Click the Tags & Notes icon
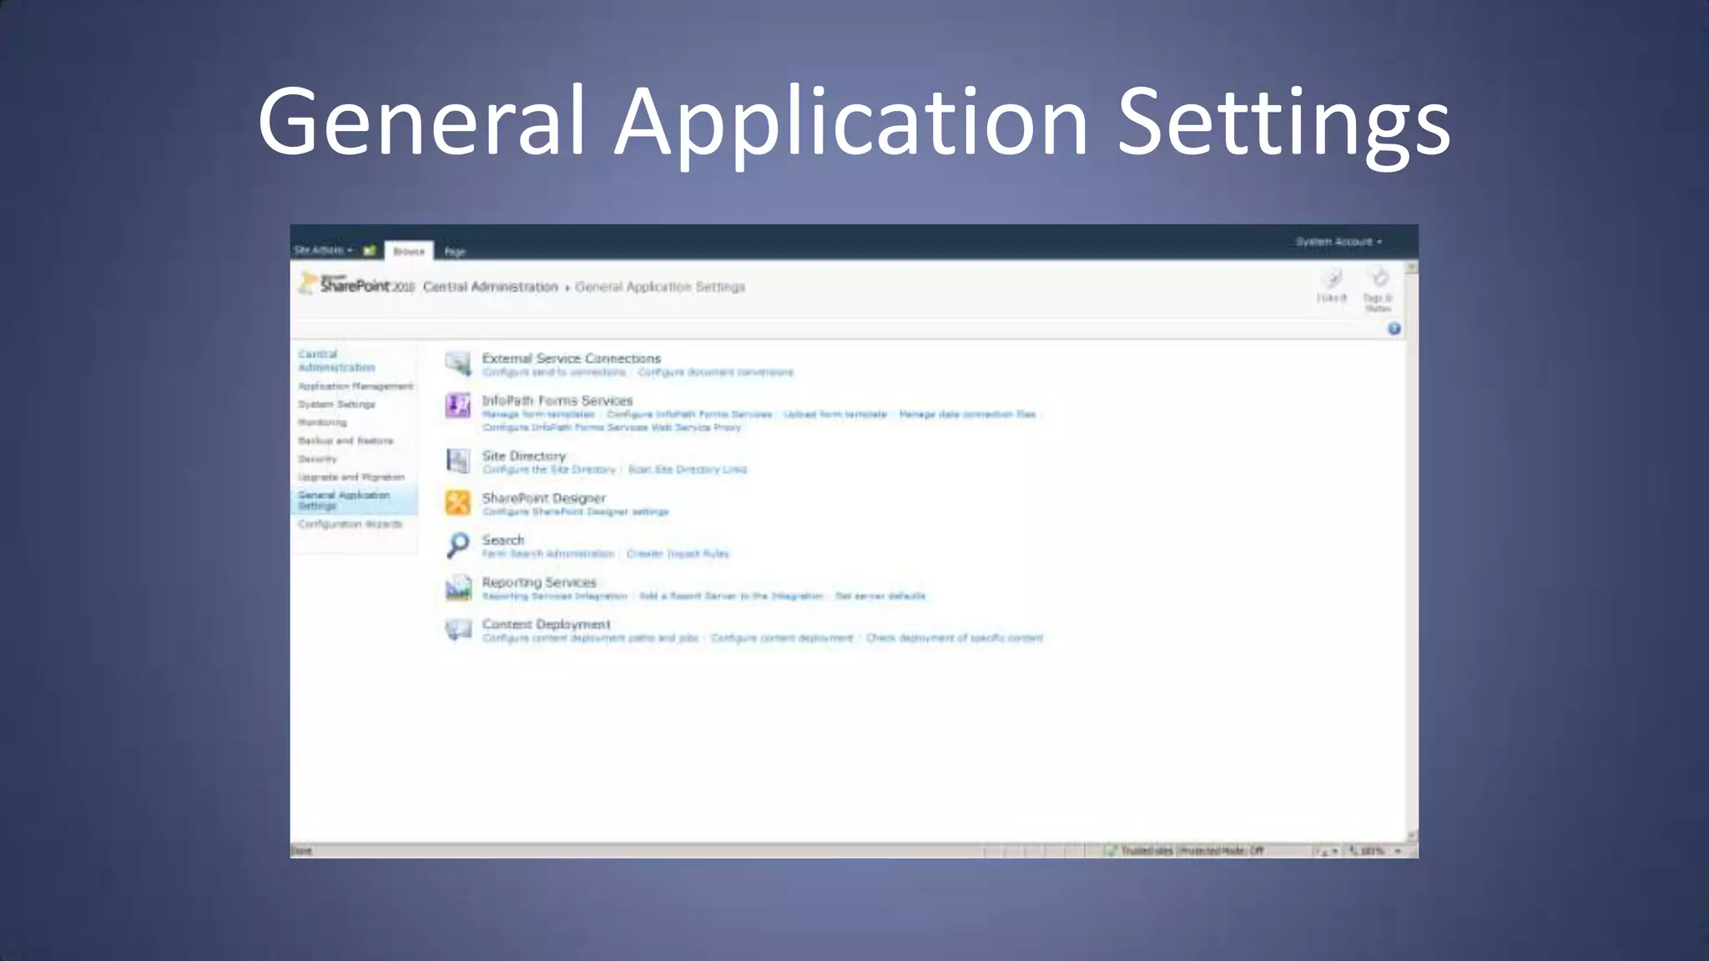Viewport: 1709px width, 961px height. [x=1379, y=278]
